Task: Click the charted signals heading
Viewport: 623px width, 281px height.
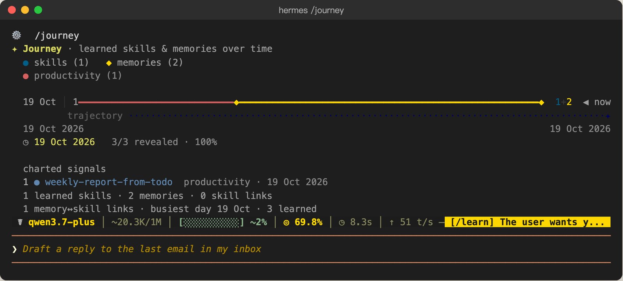Action: [x=65, y=169]
